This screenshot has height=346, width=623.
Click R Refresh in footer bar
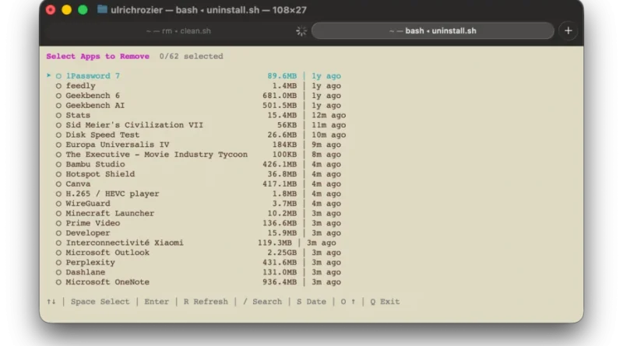[206, 302]
